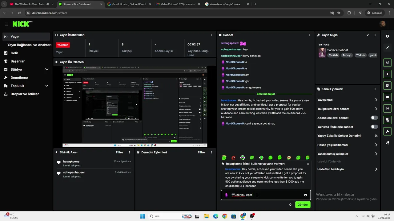The image size is (394, 221).
Task: Open the profile avatar menu in the header
Action: pos(382,24)
